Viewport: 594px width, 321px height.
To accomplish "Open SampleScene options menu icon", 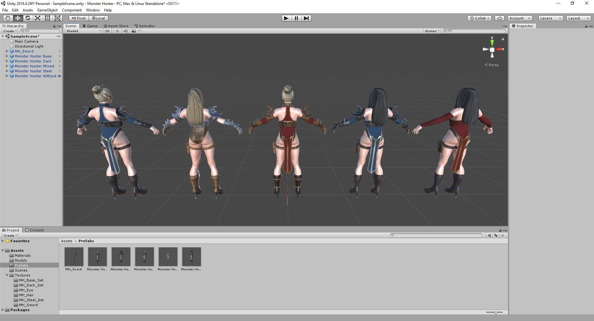I will click(58, 36).
